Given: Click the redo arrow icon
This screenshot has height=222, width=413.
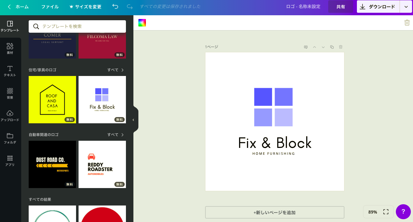Looking at the screenshot, I should [130, 7].
